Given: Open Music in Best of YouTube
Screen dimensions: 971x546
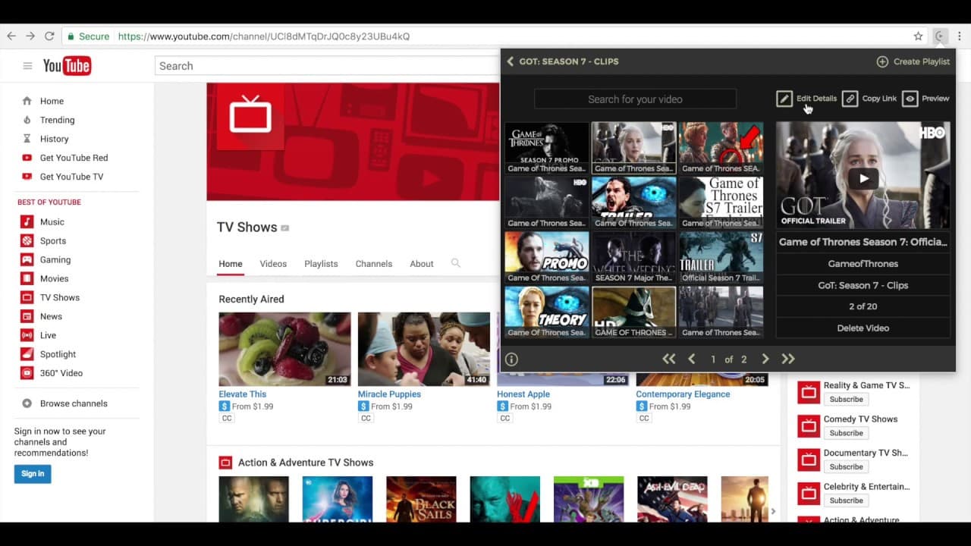Looking at the screenshot, I should tap(52, 222).
